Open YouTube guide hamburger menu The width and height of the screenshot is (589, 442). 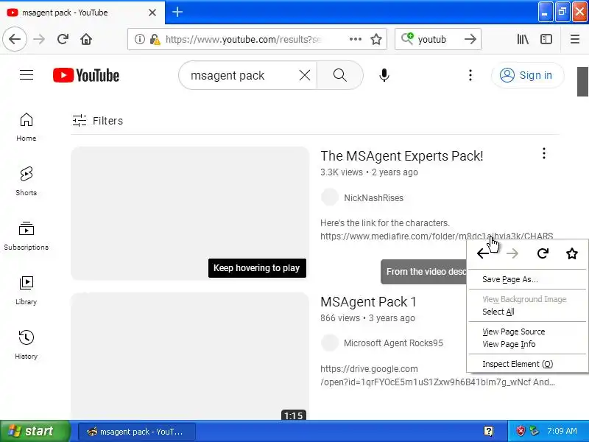[27, 75]
